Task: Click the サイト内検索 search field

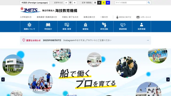Action: tap(131, 3)
